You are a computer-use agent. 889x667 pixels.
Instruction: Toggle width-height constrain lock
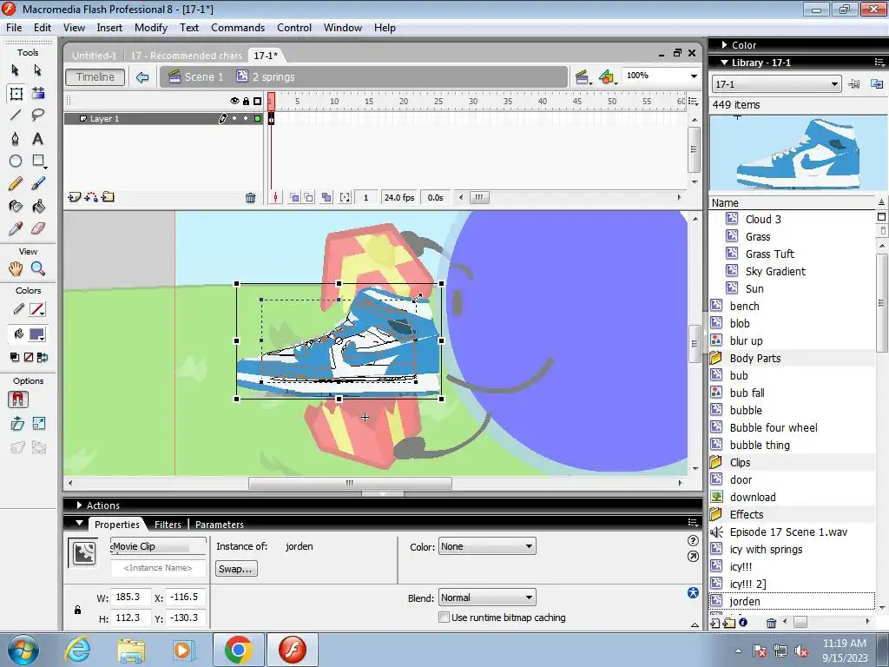pyautogui.click(x=77, y=610)
